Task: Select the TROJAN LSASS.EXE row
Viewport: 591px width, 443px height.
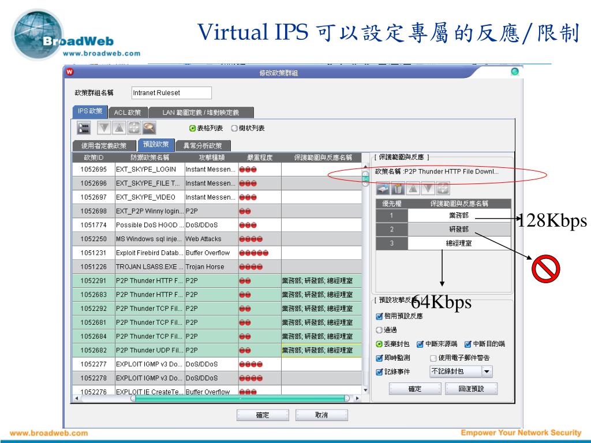Action: pos(217,267)
